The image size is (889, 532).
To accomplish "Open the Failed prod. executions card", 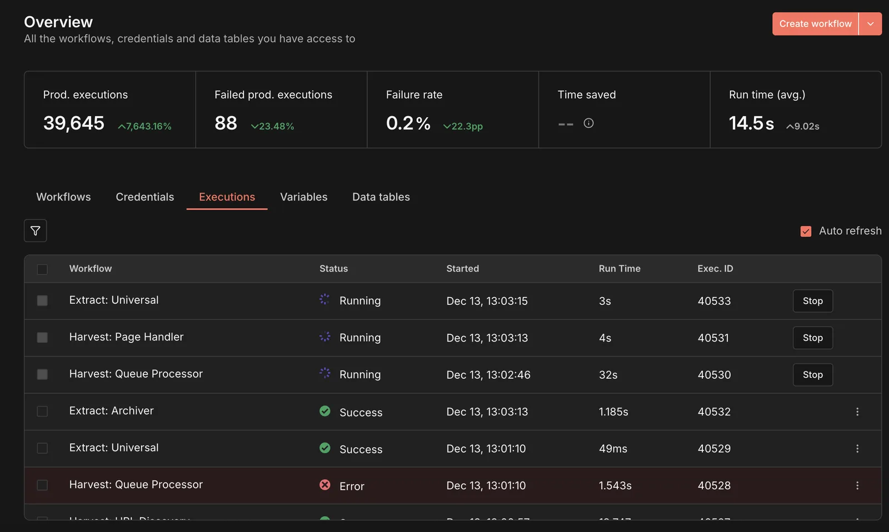I will coord(281,109).
